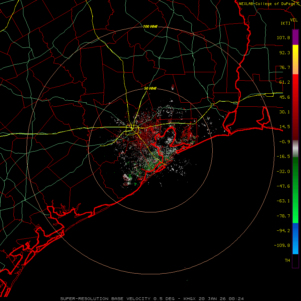Click the yellow-orange segment of the velocity color bar

[x=295, y=60]
